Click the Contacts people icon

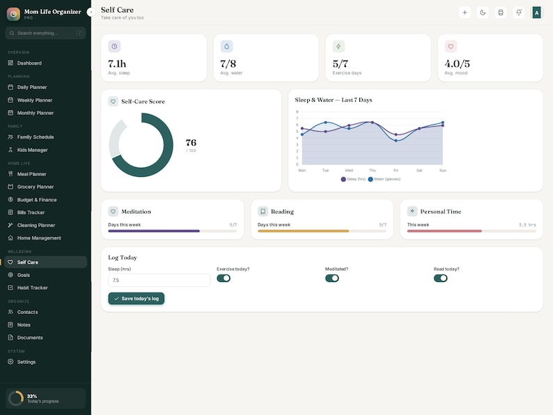10,312
